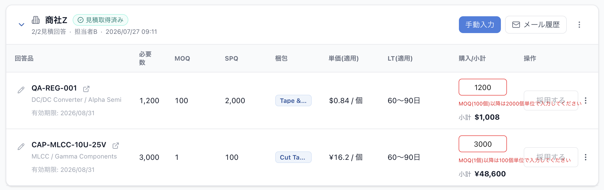The width and height of the screenshot is (604, 190).
Task: Click the QA-REG-001 part name
Action: tap(54, 88)
